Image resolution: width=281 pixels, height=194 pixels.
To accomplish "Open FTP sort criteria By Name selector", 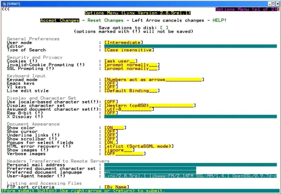I will (x=117, y=187).
